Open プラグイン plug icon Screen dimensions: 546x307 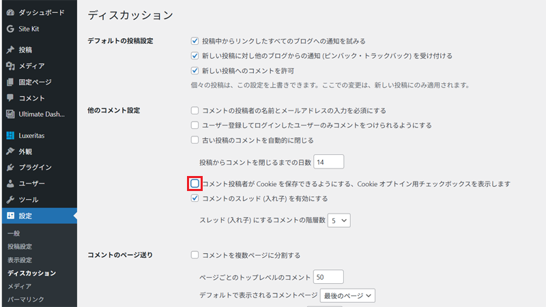coord(10,167)
